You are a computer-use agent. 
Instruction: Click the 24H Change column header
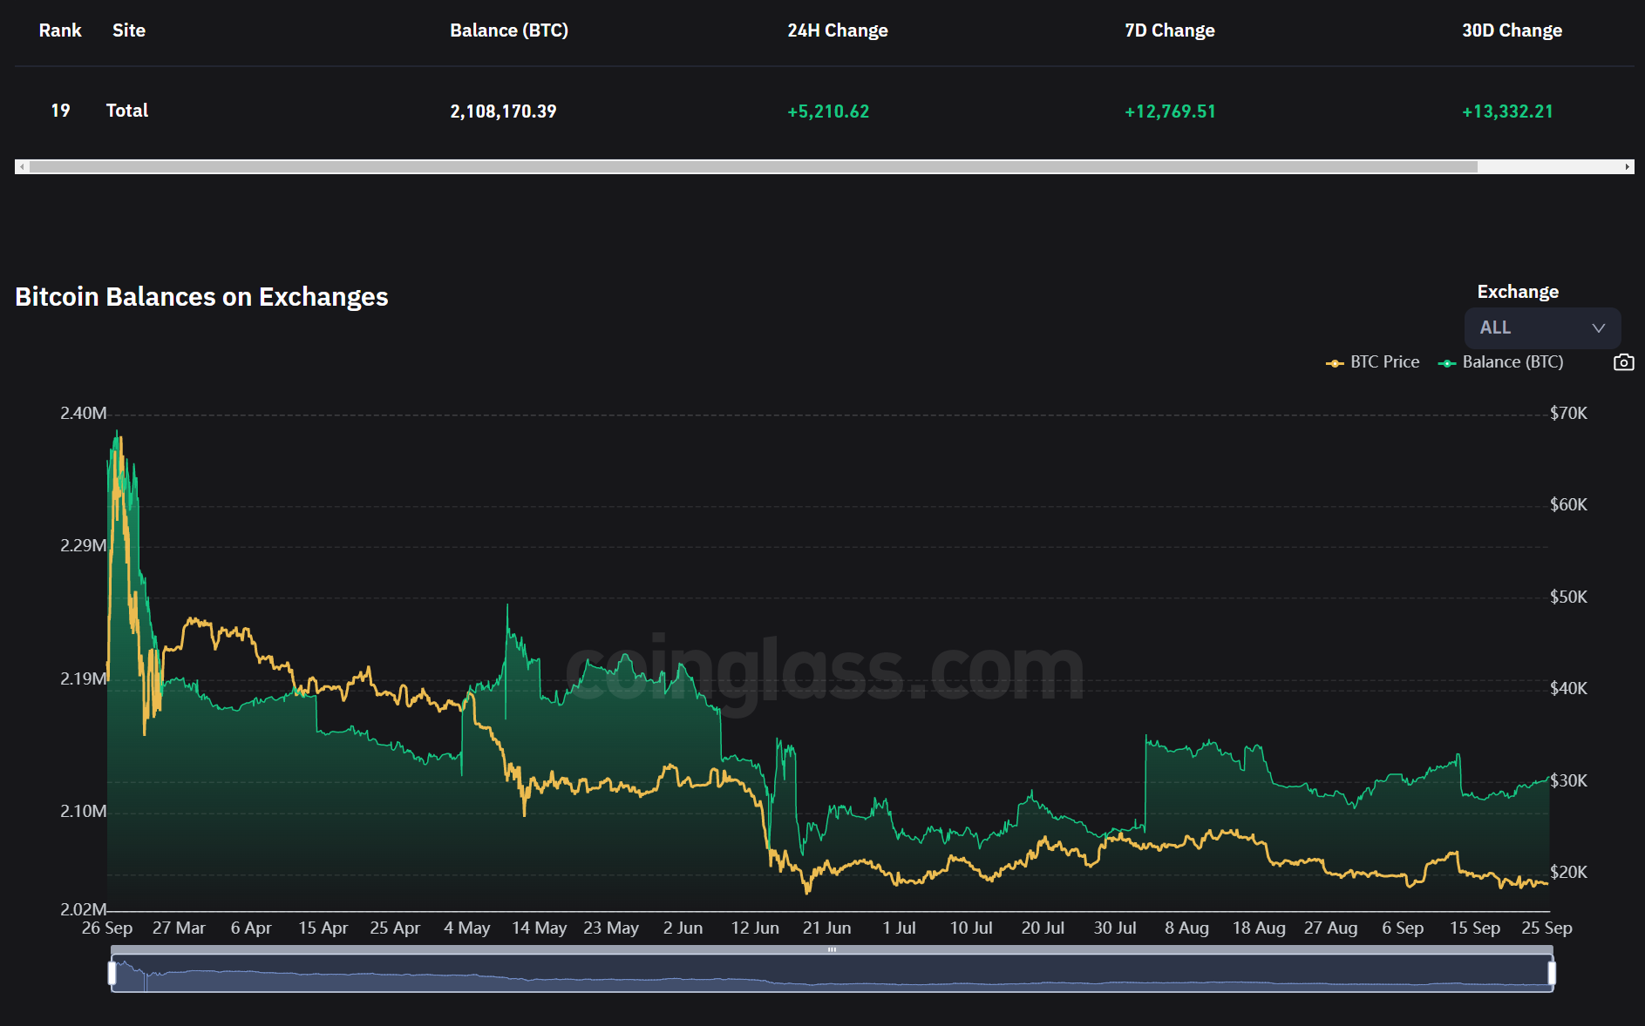pos(837,30)
